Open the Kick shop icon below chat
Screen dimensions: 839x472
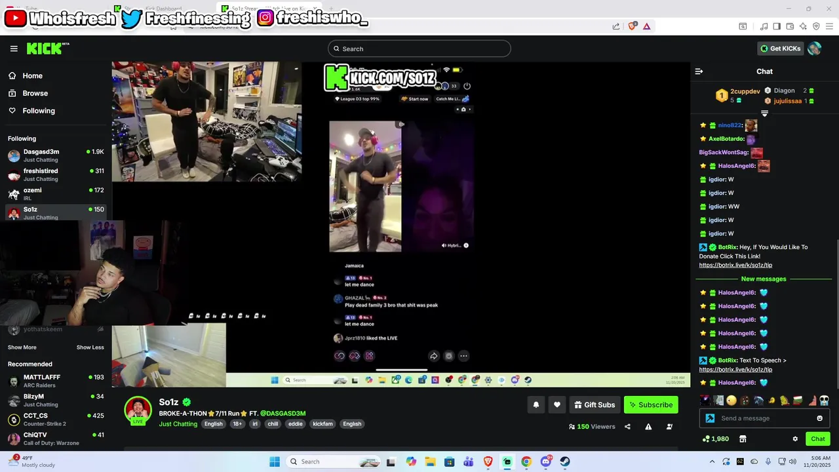coord(743,439)
